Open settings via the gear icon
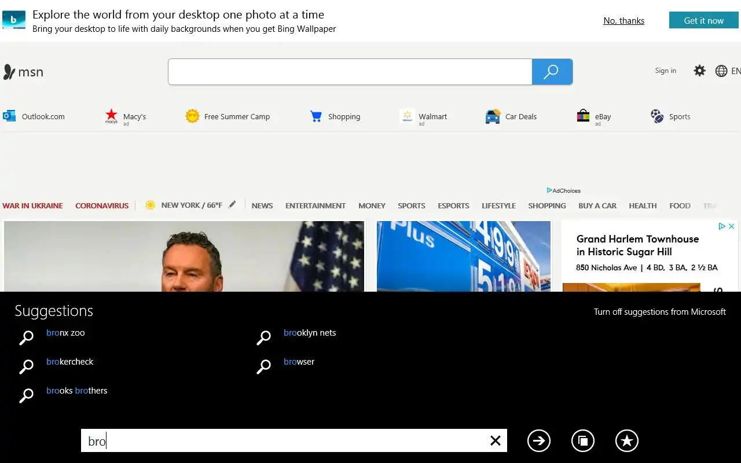This screenshot has height=463, width=741. (700, 71)
